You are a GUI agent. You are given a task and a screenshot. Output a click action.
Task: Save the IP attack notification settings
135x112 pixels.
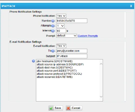click(x=56, y=108)
